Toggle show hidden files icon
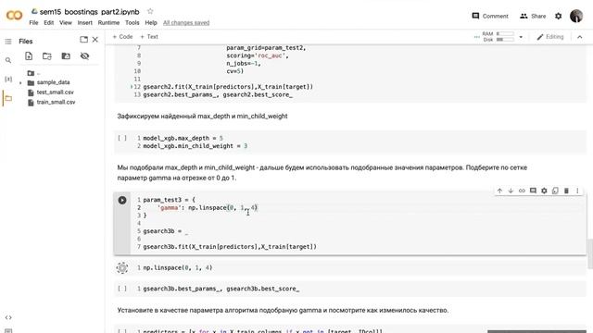This screenshot has width=593, height=333. (x=84, y=56)
